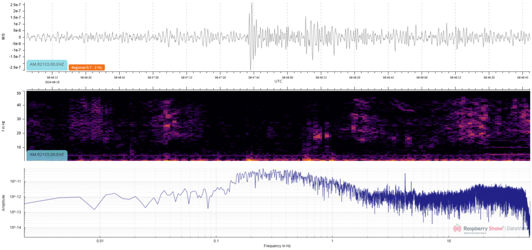532x250 pixels.
Task: Click the 2024-06-18 date label
Action: 52,82
